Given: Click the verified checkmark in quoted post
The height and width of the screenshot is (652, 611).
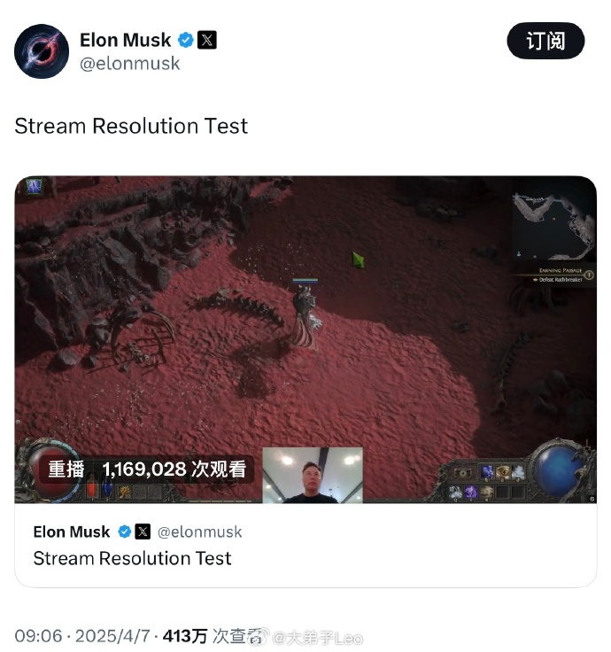Looking at the screenshot, I should (124, 532).
